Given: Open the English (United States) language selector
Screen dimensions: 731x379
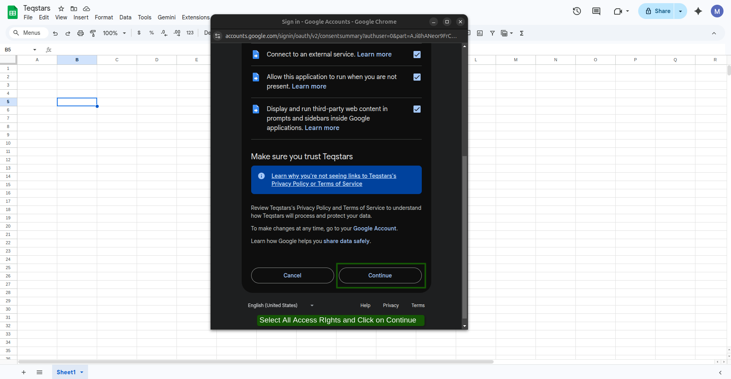Looking at the screenshot, I should tap(281, 305).
